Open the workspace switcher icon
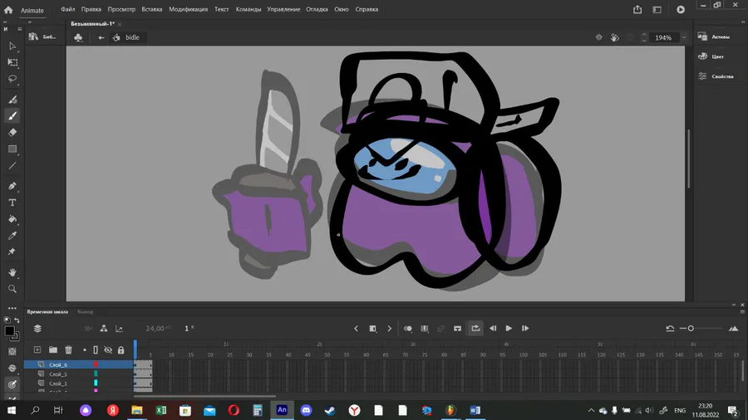 coord(657,9)
